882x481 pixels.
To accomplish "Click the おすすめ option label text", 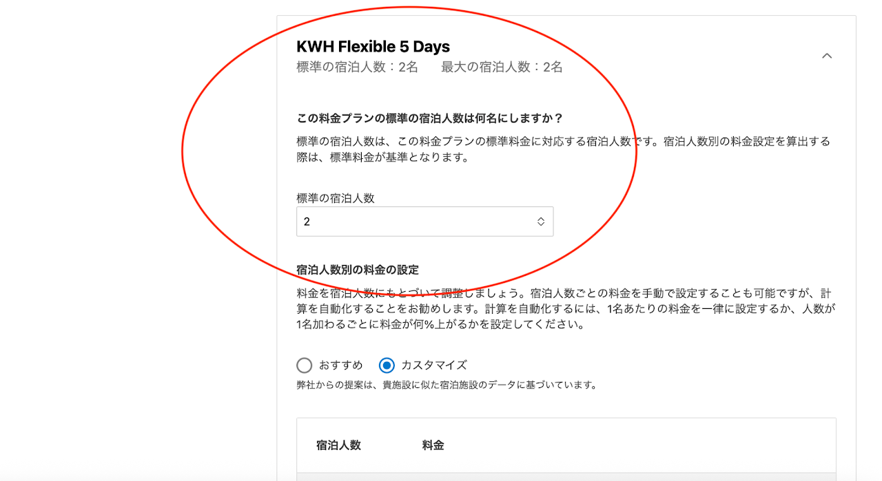I will click(340, 365).
